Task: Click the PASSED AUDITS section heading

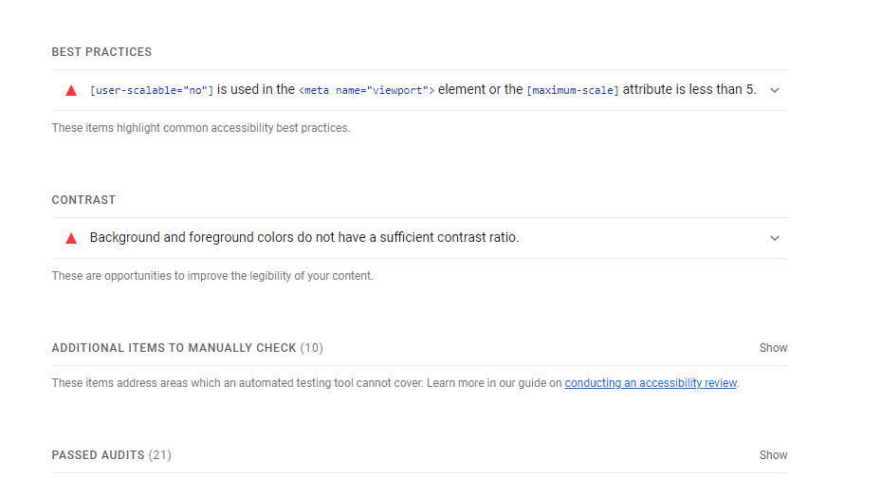Action: click(99, 455)
